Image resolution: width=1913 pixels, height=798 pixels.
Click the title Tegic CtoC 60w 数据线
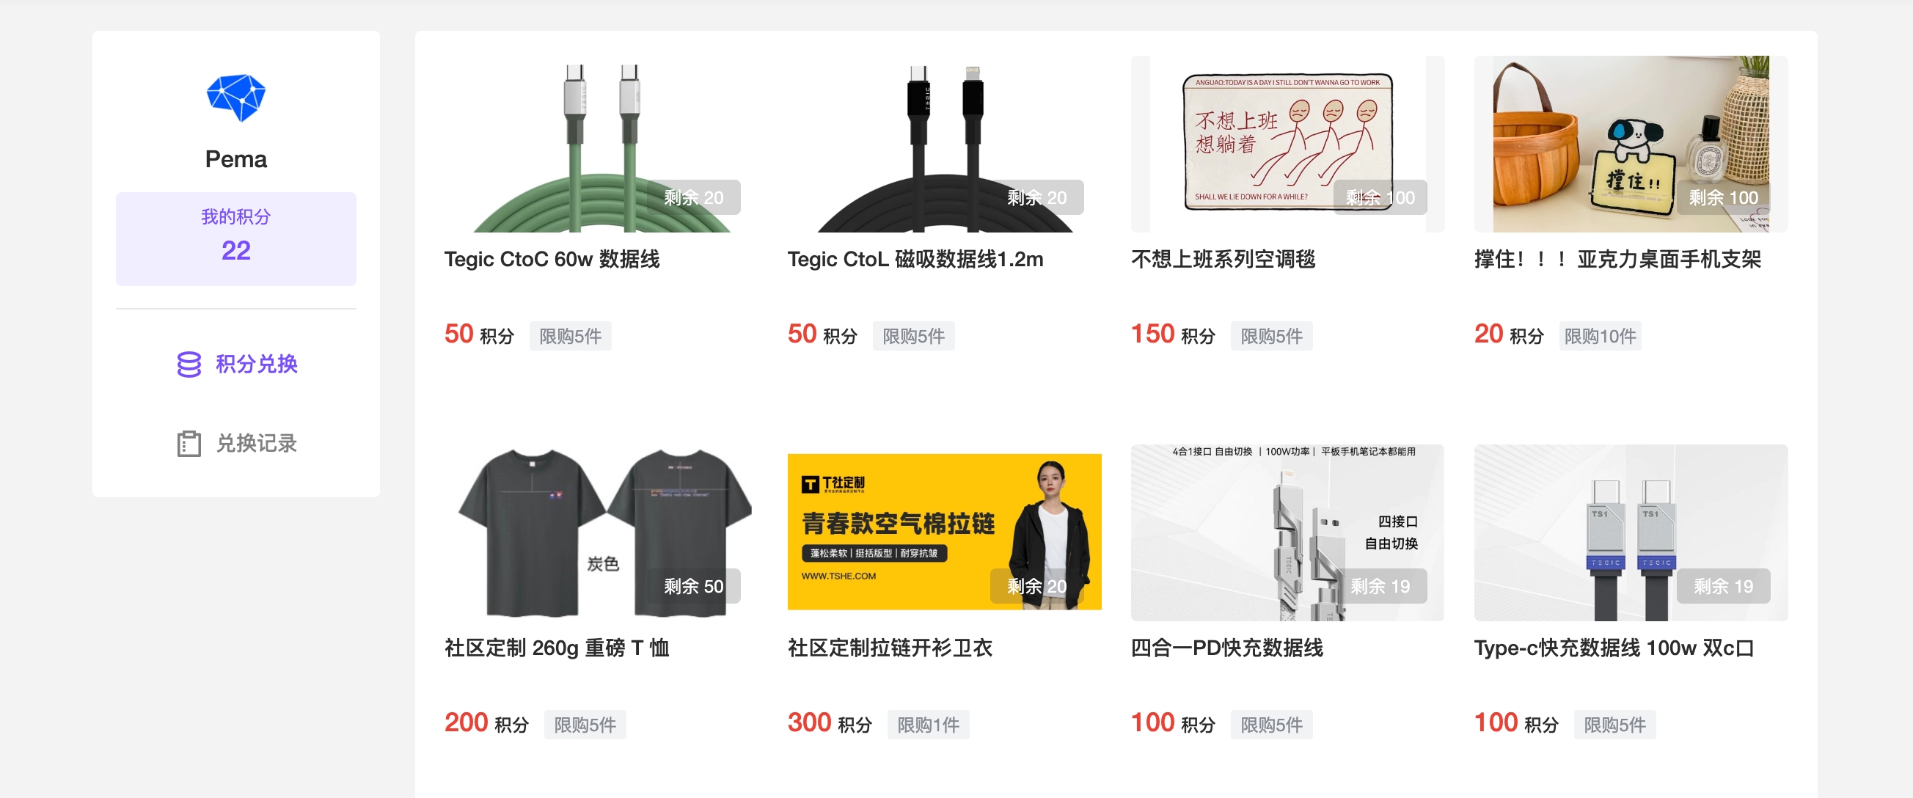click(x=552, y=259)
